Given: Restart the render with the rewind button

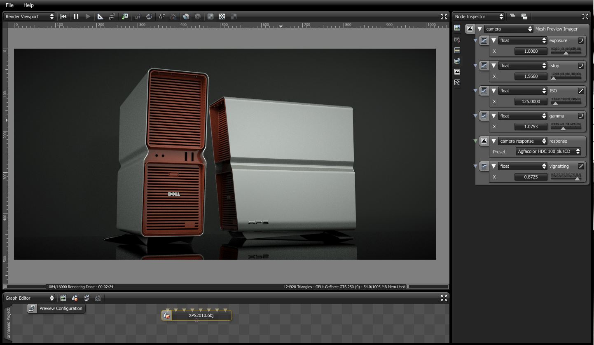Looking at the screenshot, I should tap(63, 16).
